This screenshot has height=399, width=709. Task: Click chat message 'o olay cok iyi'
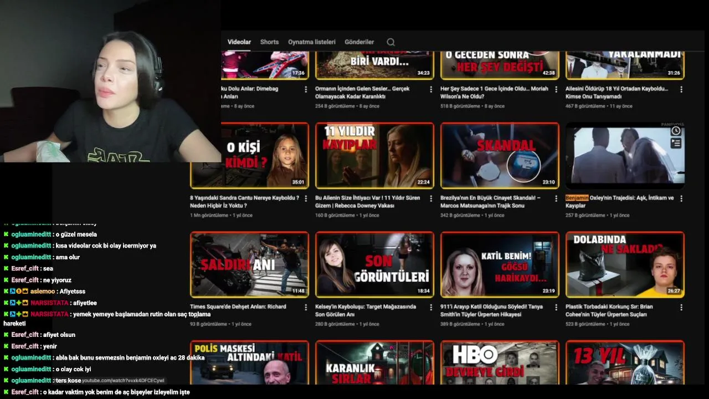pos(73,369)
